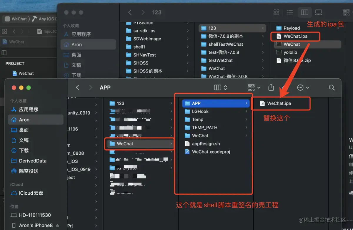Open 桌面 in front Finder sidebar
353x230 pixels.
click(36, 130)
